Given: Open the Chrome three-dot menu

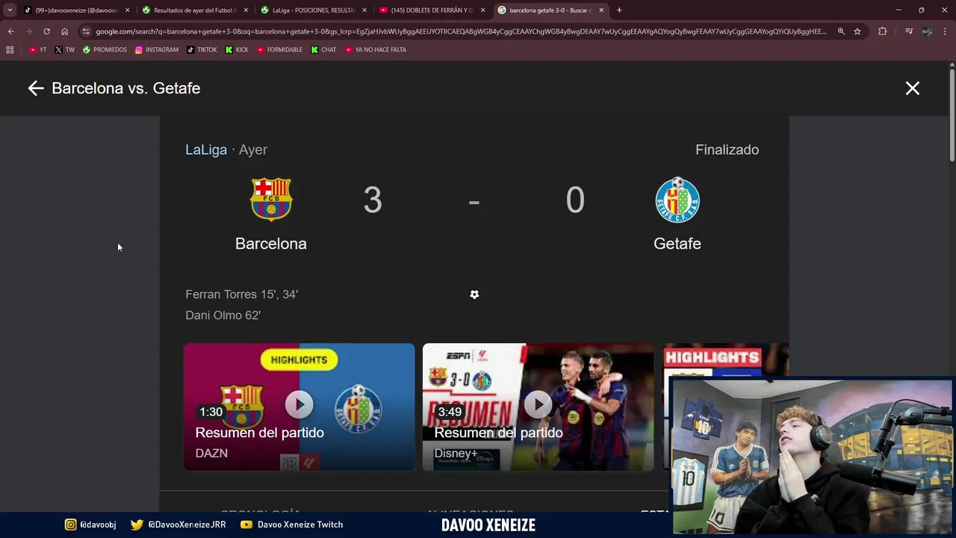Looking at the screenshot, I should click(x=946, y=31).
